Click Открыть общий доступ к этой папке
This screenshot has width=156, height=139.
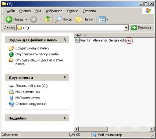click(x=39, y=62)
